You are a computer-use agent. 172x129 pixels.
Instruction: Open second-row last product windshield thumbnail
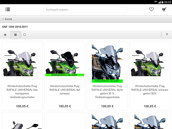pyautogui.click(x=150, y=122)
